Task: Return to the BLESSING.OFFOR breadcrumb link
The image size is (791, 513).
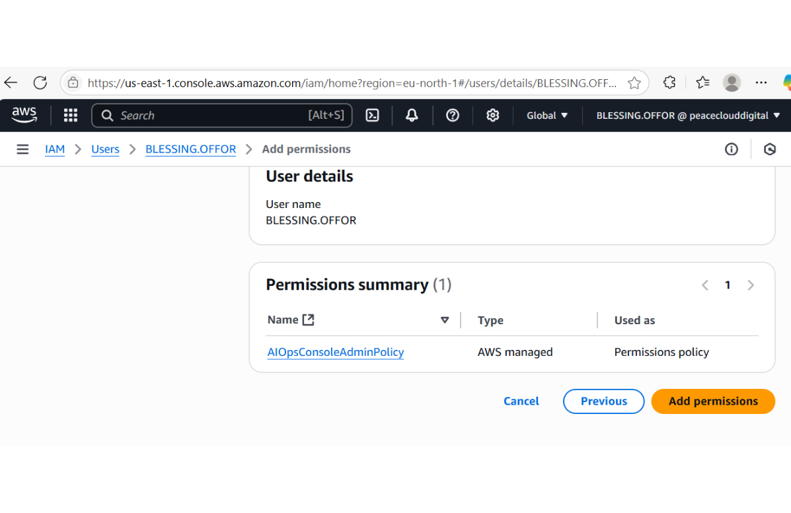Action: point(191,149)
